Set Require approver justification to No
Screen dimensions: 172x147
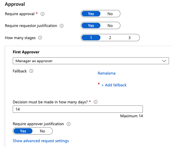pyautogui.click(x=42, y=131)
